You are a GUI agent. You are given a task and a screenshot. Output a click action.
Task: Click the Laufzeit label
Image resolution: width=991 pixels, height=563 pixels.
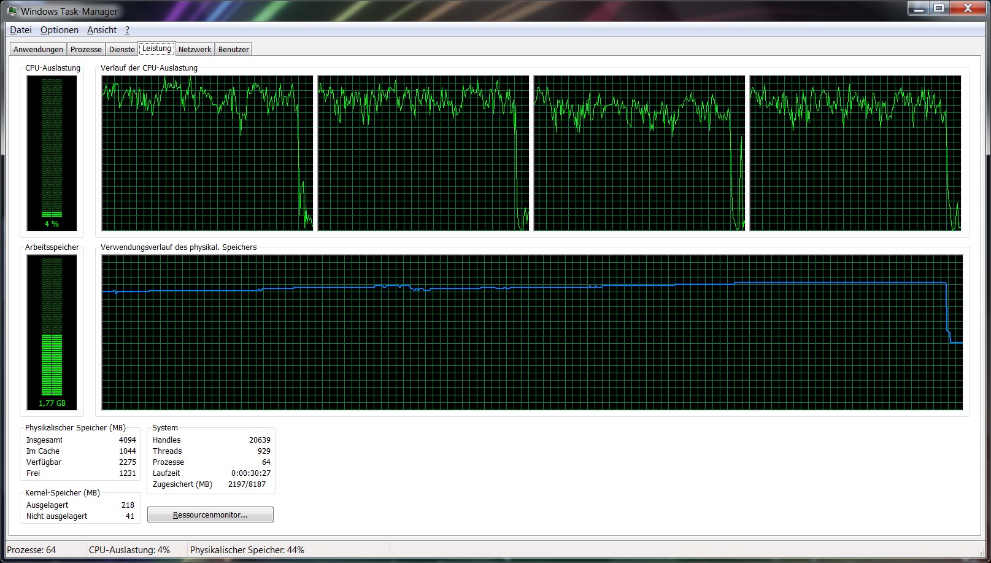click(166, 473)
